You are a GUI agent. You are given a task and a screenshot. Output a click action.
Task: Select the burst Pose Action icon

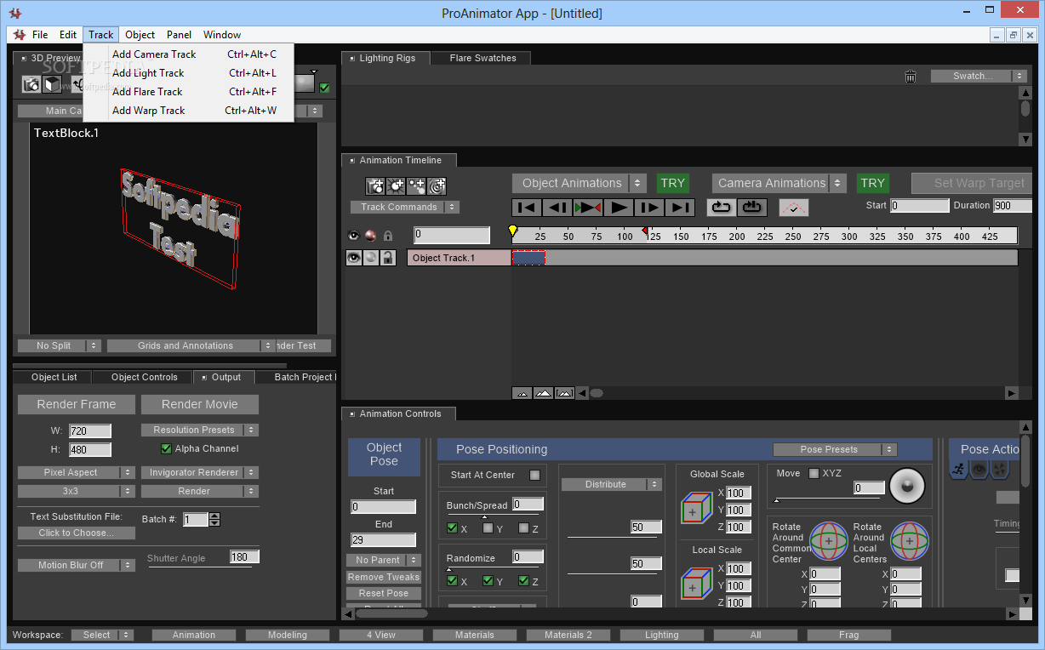coord(999,469)
